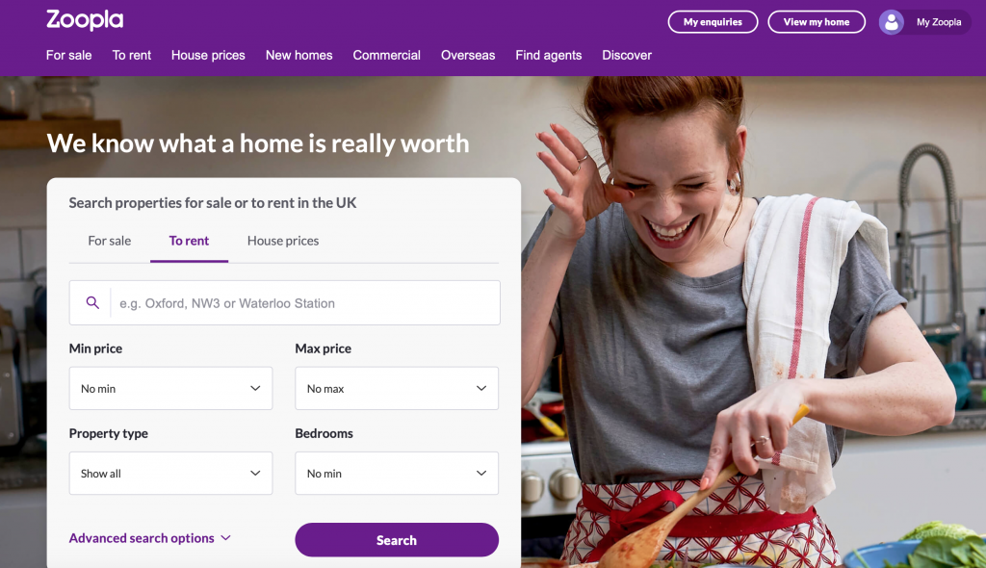The width and height of the screenshot is (986, 568).
Task: Click the magnifying glass search icon
Action: (x=92, y=302)
